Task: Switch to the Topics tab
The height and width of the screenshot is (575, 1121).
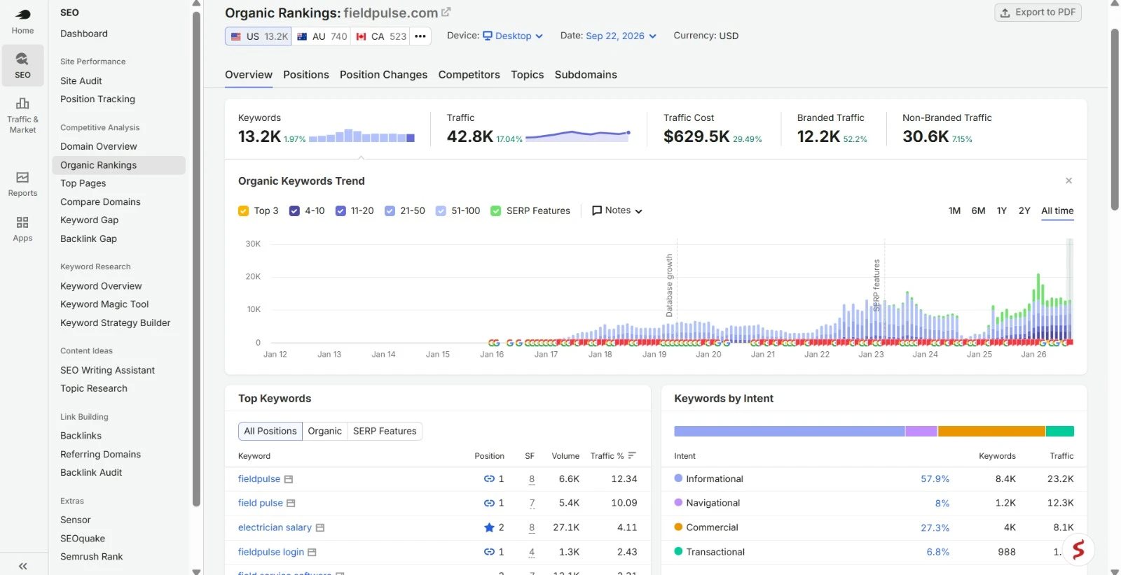Action: click(528, 75)
